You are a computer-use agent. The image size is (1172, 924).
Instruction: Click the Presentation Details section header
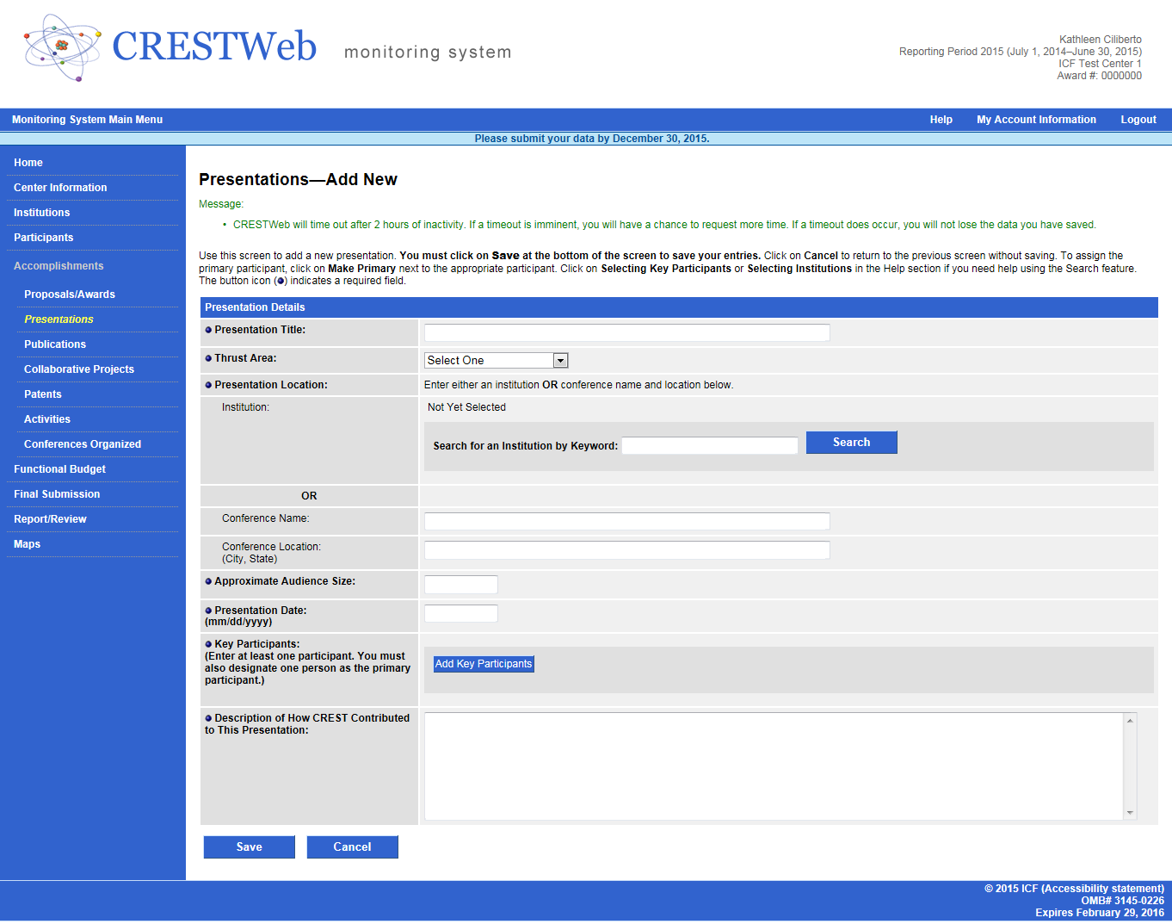pyautogui.click(x=679, y=307)
